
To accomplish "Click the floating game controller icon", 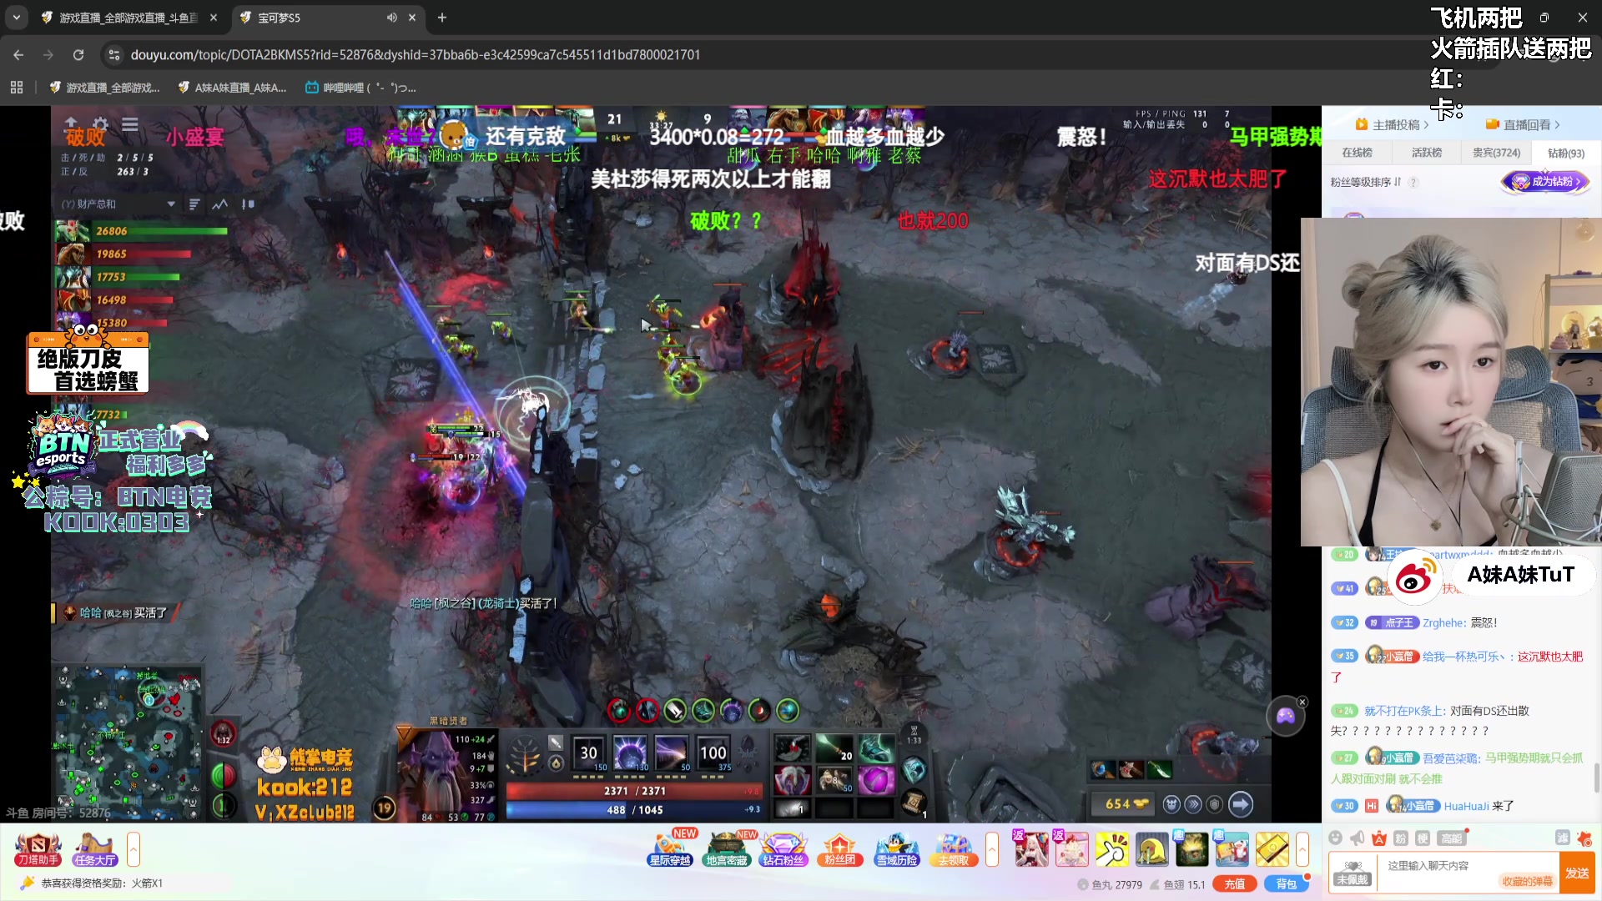I will point(1285,716).
